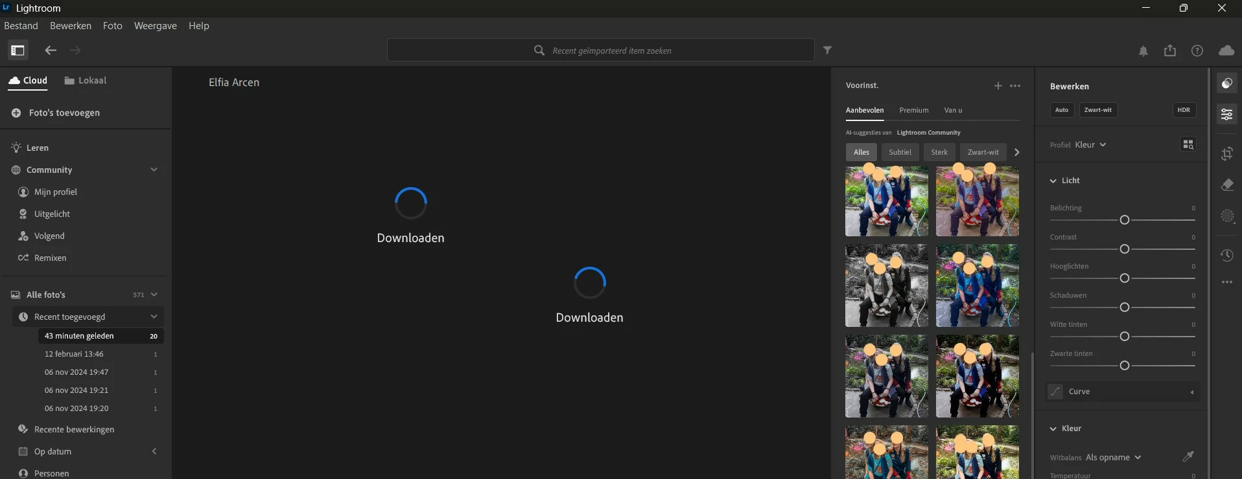This screenshot has height=479, width=1242.
Task: Open Personen in sidebar
Action: tap(43, 473)
